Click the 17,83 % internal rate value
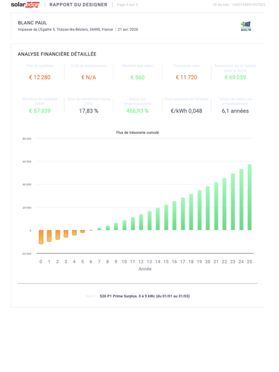Screen dimensions: 279x372 [x=89, y=111]
